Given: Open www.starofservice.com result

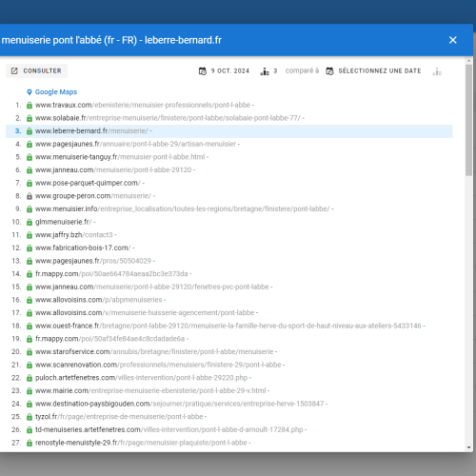Looking at the screenshot, I should [154, 352].
